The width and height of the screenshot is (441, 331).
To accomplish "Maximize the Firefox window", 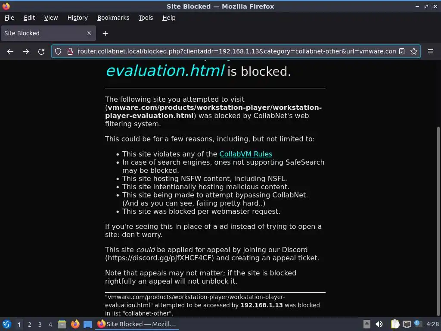I will pos(426,6).
